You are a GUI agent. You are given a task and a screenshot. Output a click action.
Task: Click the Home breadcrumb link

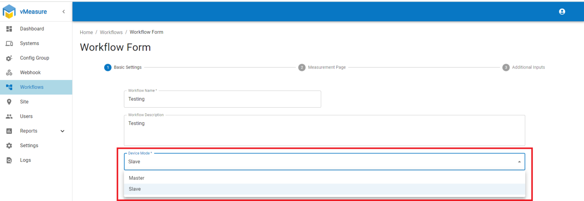(86, 32)
